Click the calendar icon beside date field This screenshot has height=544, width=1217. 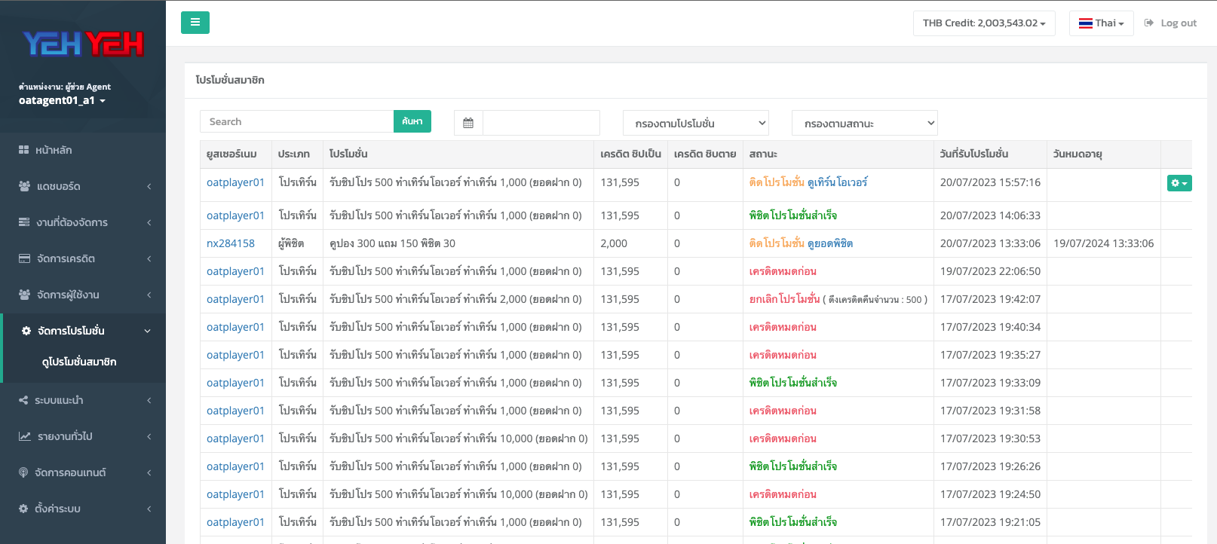468,123
